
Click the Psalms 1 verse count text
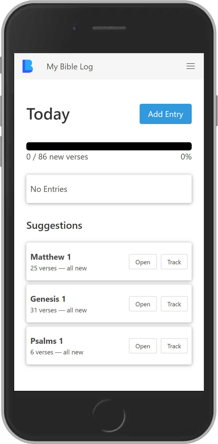point(57,352)
